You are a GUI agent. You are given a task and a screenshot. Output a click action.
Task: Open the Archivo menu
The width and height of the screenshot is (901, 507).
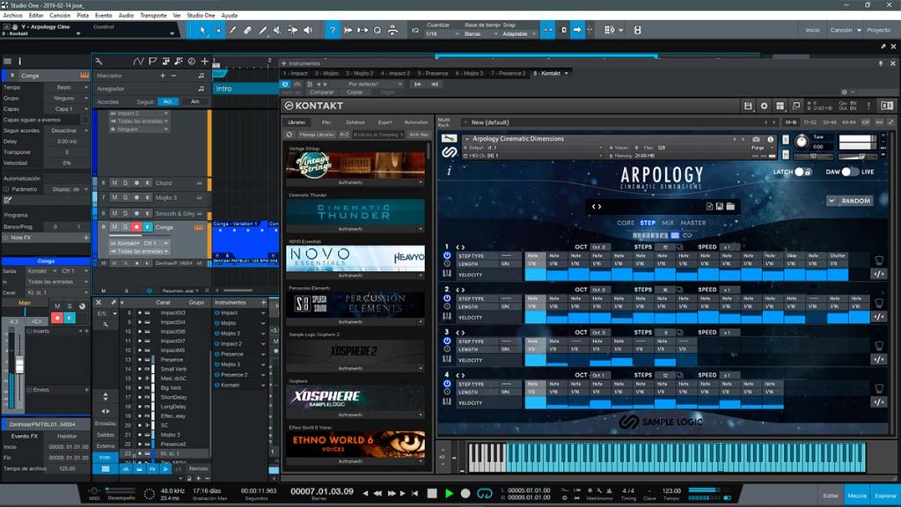[12, 16]
